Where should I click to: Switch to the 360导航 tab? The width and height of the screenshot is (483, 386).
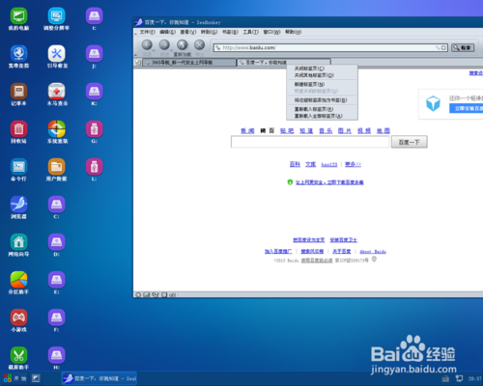point(189,62)
